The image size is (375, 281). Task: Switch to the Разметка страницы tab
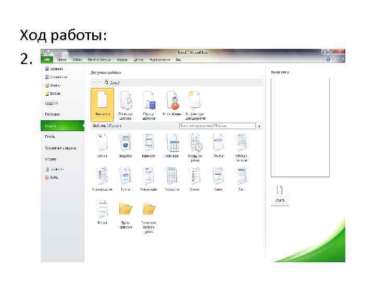point(99,59)
